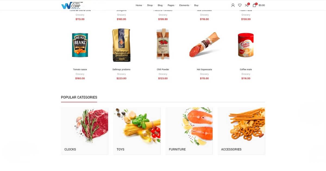This screenshot has width=326, height=171.
Task: Open the shopping cart bag icon
Action: 255,5
